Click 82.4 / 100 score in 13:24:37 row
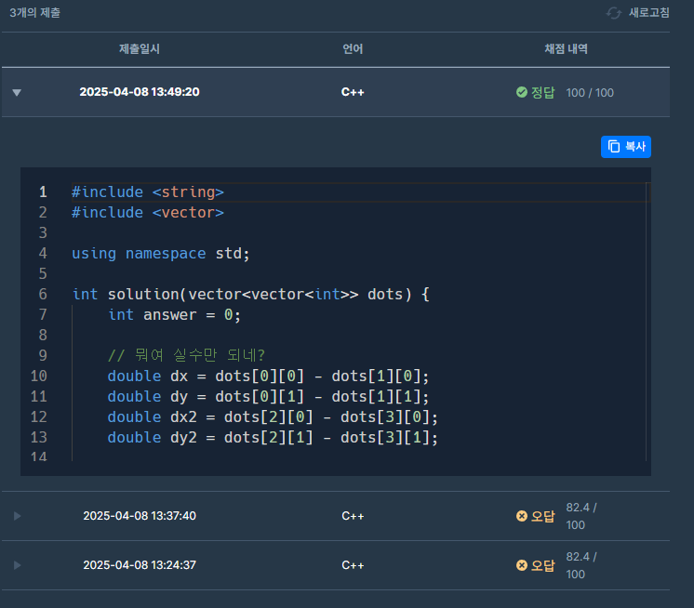This screenshot has width=694, height=608. click(x=581, y=565)
